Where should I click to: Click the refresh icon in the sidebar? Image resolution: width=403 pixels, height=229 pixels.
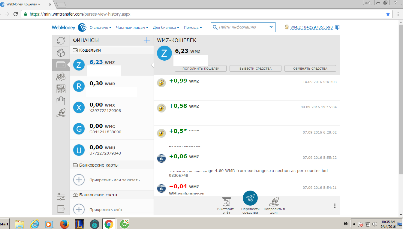(61, 41)
